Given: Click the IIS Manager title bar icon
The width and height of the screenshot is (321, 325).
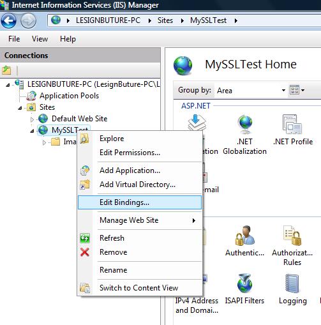Looking at the screenshot, I should [x=4, y=4].
